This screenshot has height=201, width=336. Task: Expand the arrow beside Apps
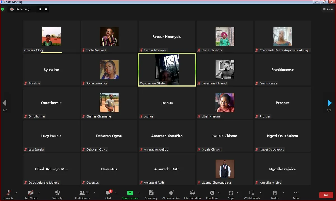(237, 193)
